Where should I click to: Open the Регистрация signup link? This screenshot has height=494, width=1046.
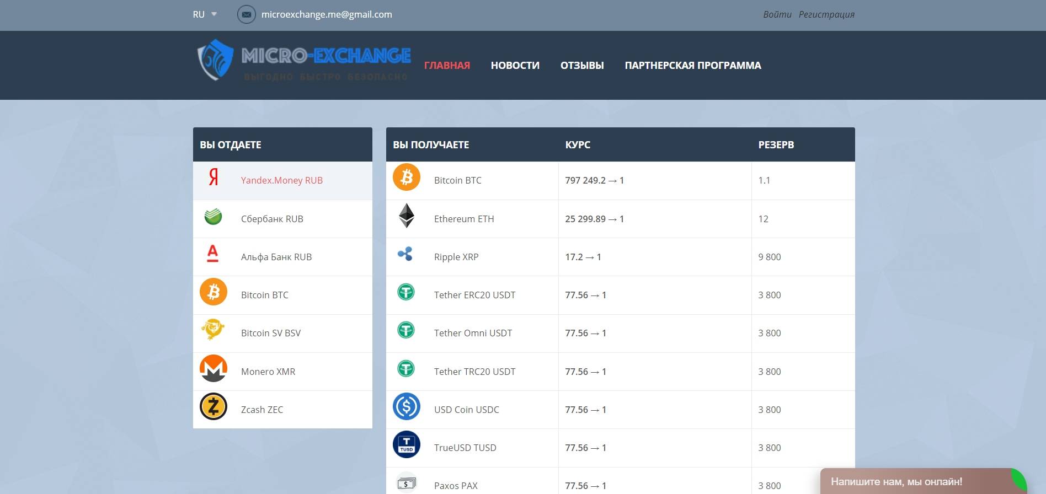(826, 14)
